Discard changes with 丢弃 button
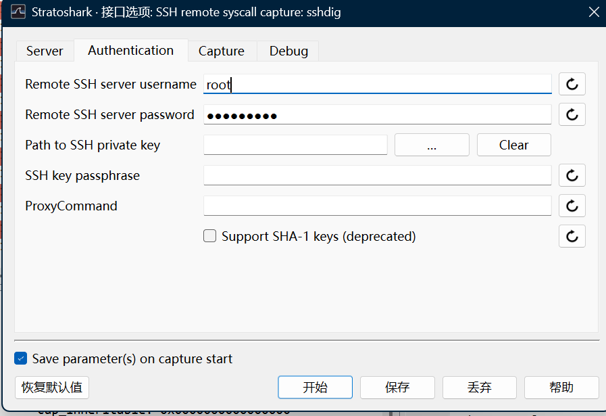This screenshot has width=606, height=416. point(479,388)
